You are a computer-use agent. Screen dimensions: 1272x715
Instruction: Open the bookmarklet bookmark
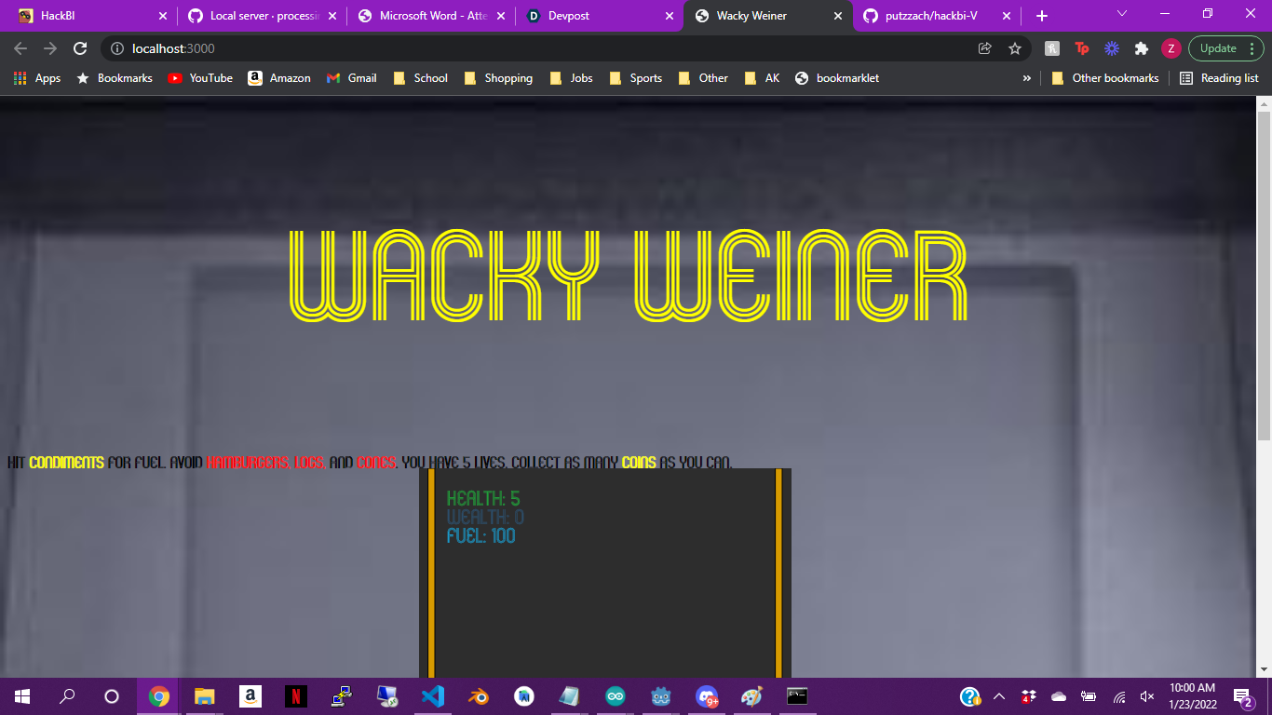(836, 78)
